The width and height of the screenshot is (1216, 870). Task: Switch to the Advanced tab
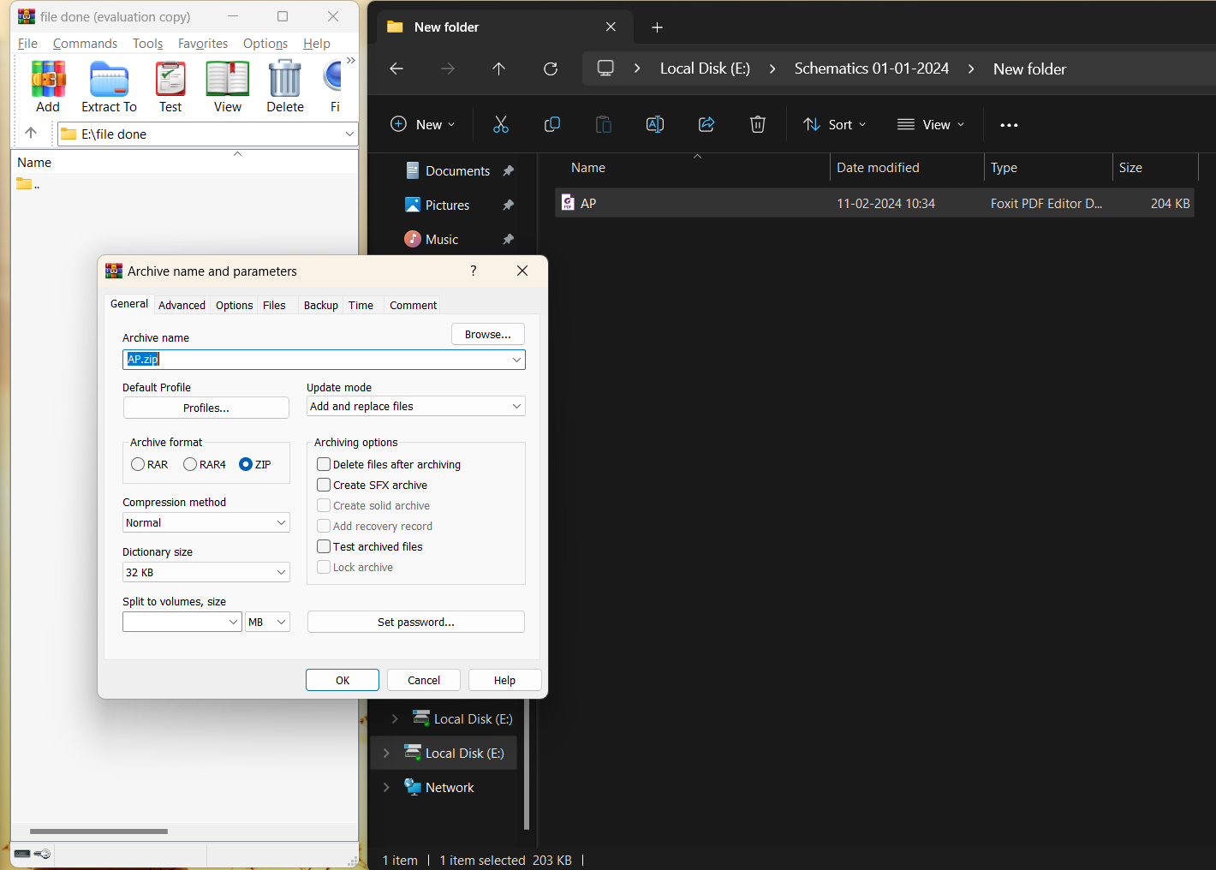pos(182,306)
